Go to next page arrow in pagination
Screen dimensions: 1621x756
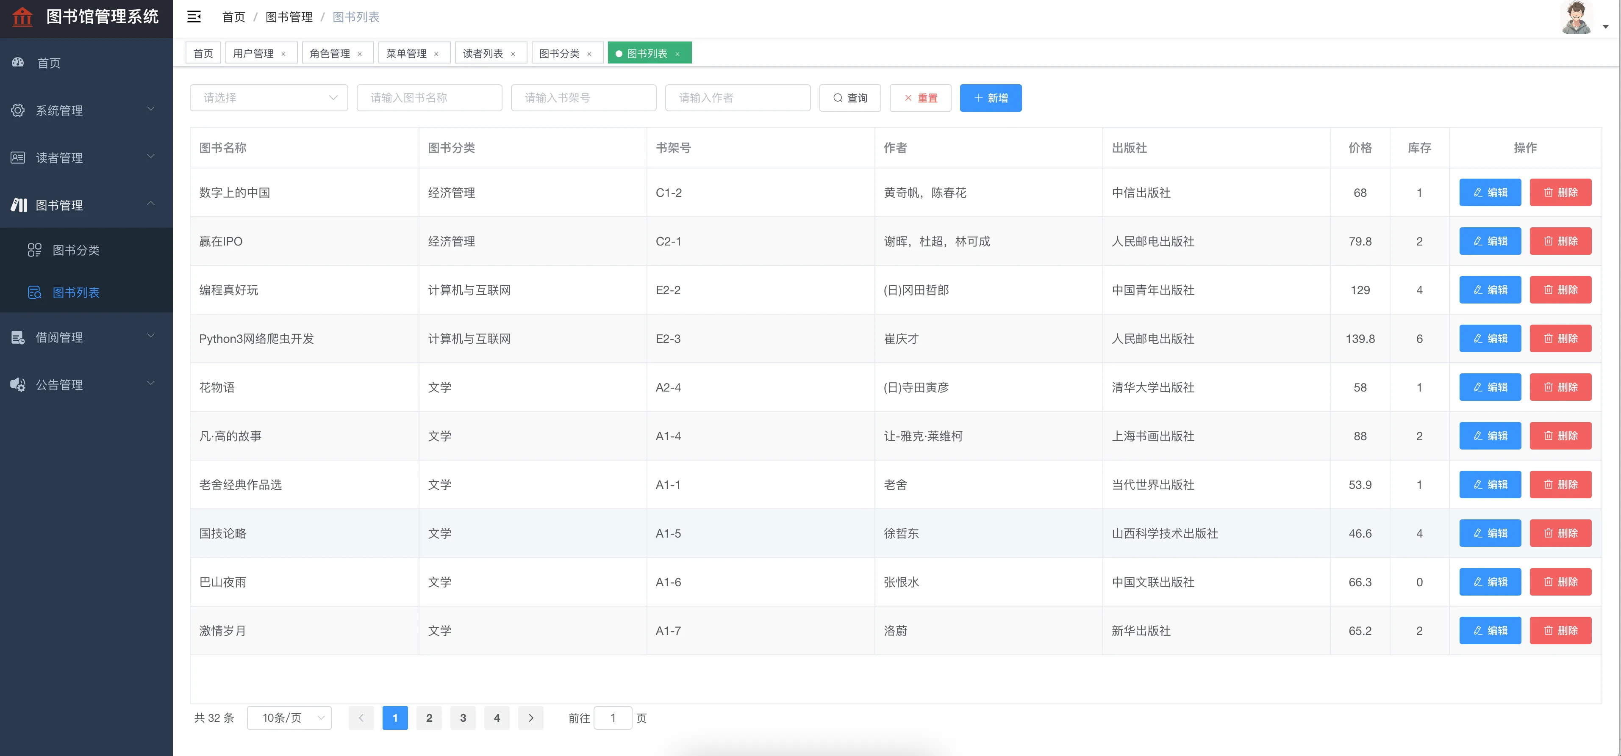click(530, 717)
